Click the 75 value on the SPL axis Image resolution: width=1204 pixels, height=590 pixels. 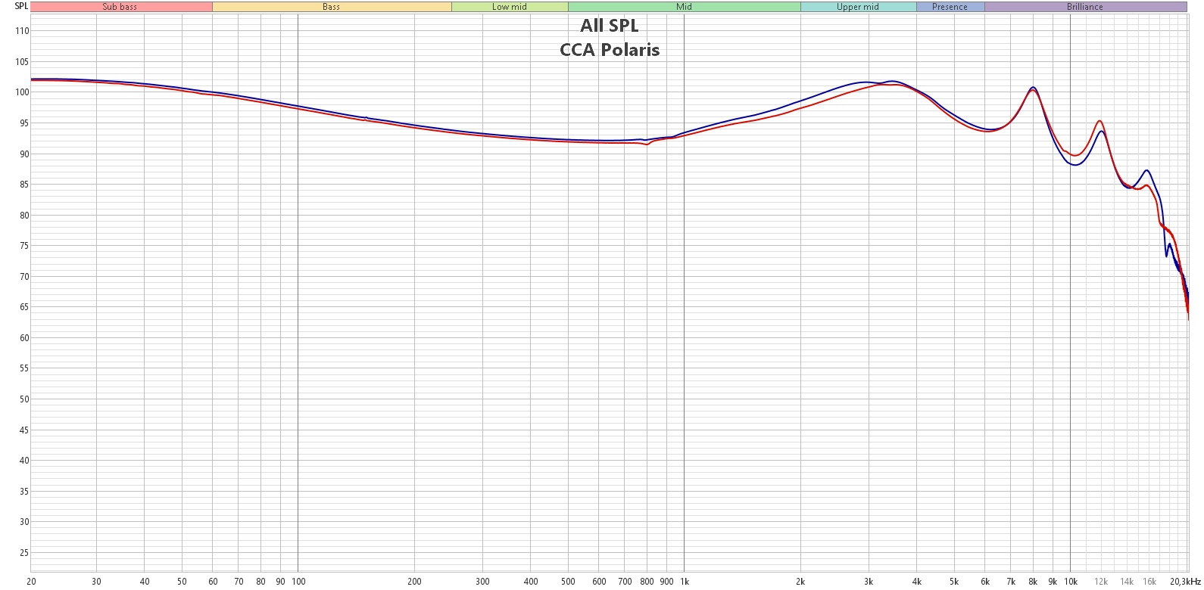(x=24, y=246)
